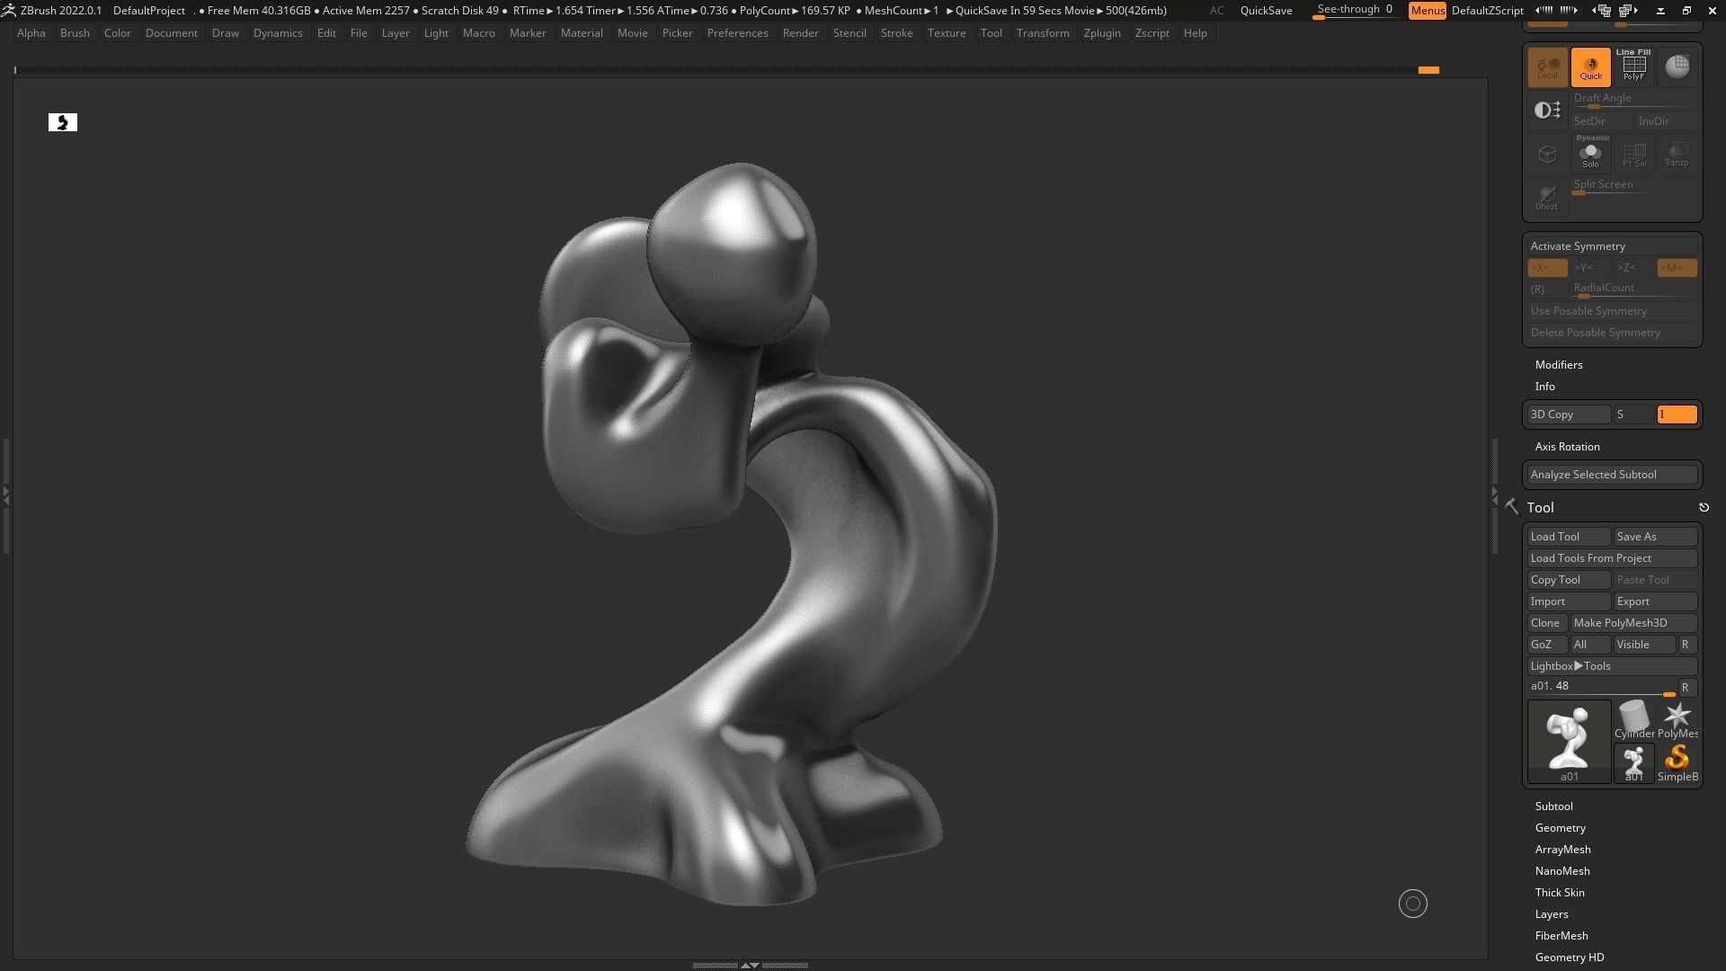The height and width of the screenshot is (971, 1726).
Task: Toggle Y axis symmetry
Action: tap(1590, 268)
